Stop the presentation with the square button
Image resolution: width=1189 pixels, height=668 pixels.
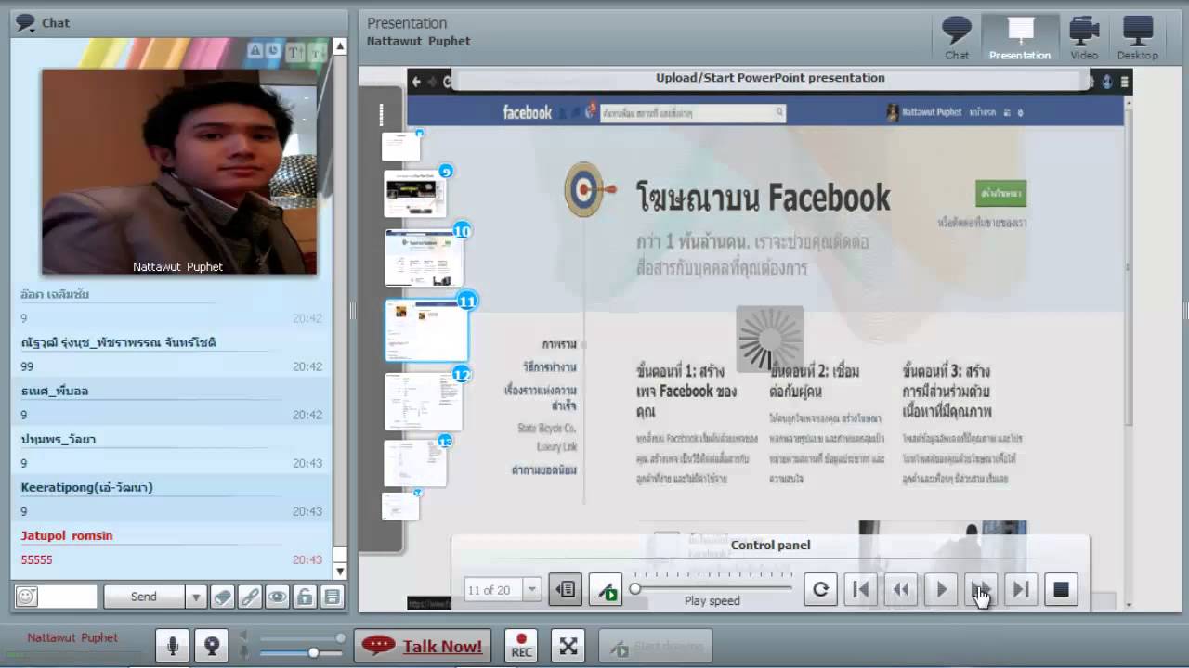(1061, 589)
